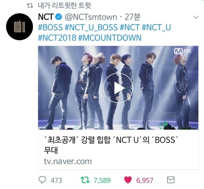This screenshot has height=189, width=204.
Task: Open the #NCT_U_BOSS hashtag
Action: [x=91, y=27]
